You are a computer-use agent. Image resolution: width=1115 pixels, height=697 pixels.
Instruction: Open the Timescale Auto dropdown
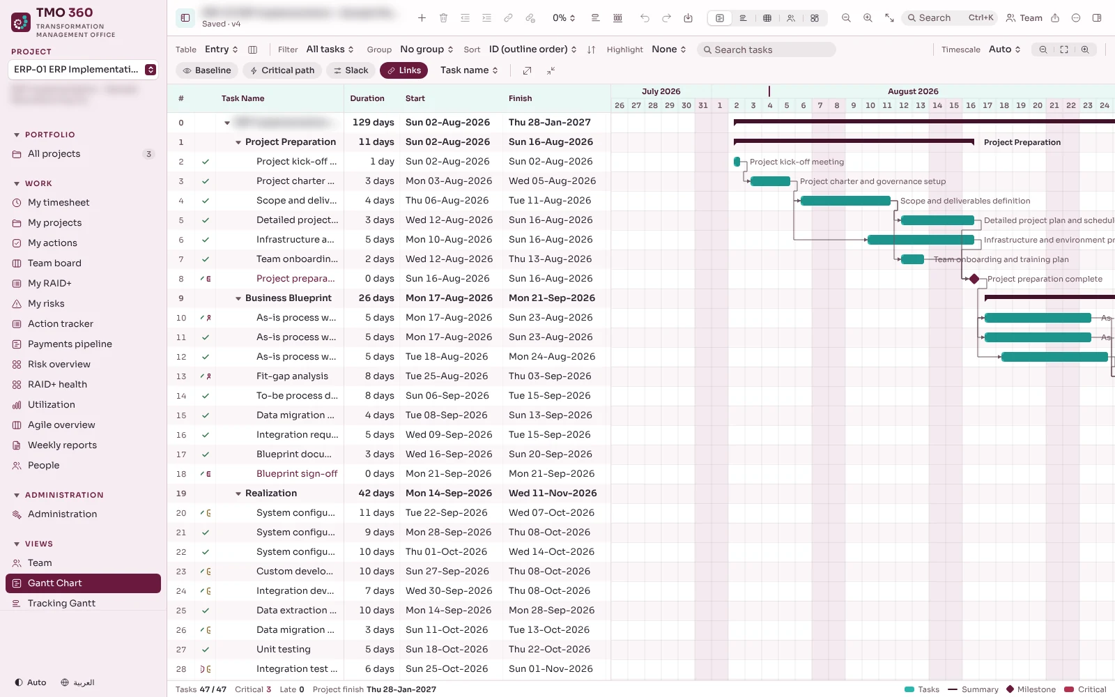click(x=1005, y=49)
